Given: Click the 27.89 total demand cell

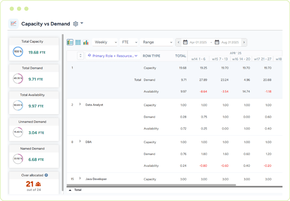Looking at the screenshot, I should [203, 80].
